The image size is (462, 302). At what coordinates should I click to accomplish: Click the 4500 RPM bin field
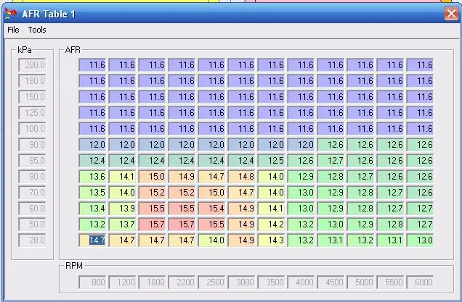pos(331,282)
